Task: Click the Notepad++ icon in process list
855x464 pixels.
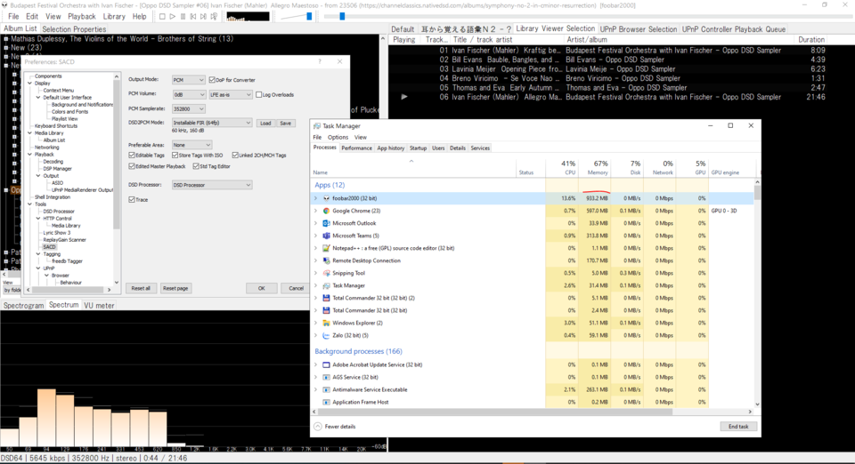Action: pos(326,248)
